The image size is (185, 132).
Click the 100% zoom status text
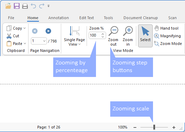pos(123,127)
